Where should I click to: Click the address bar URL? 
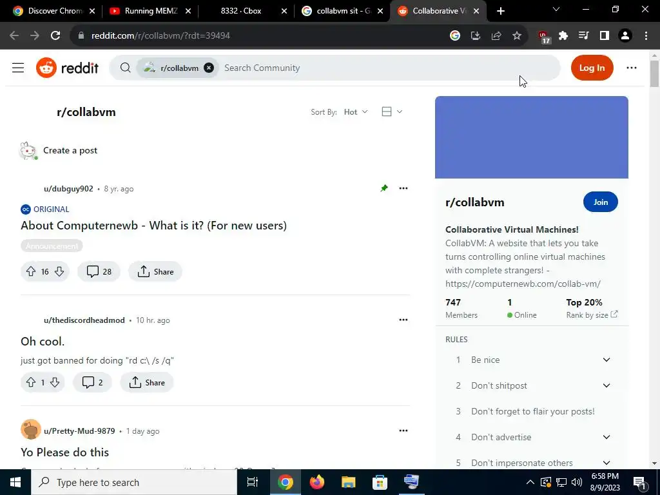tap(160, 36)
